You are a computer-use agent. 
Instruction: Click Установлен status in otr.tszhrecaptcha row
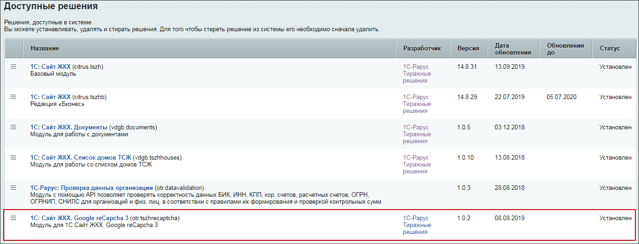point(616,218)
